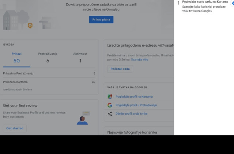The image size is (234, 154).
Task: Click the IZVEDBA section label
Action: [x=8, y=45]
